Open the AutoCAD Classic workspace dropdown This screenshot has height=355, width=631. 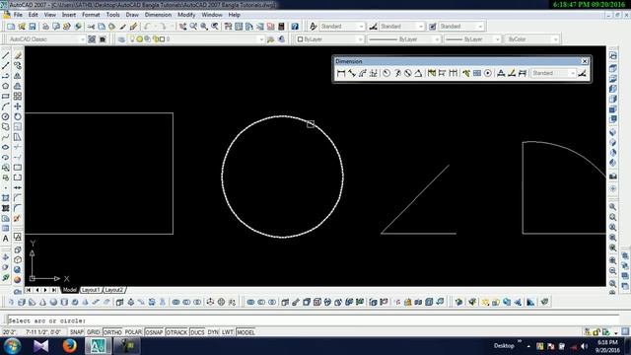coord(46,39)
